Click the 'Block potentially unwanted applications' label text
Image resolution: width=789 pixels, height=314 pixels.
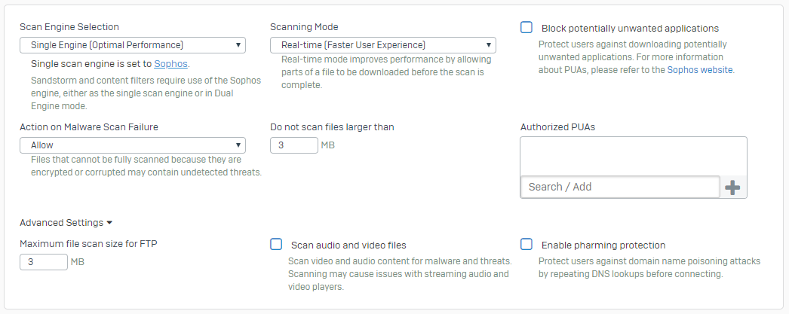[630, 29]
